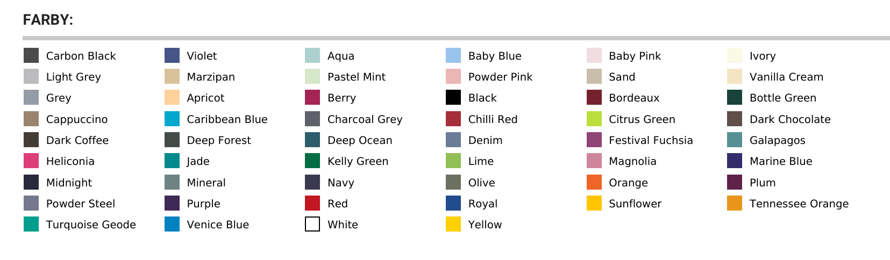The height and width of the screenshot is (260, 890).
Task: Select the Vanilla Cream label
Action: (x=786, y=77)
